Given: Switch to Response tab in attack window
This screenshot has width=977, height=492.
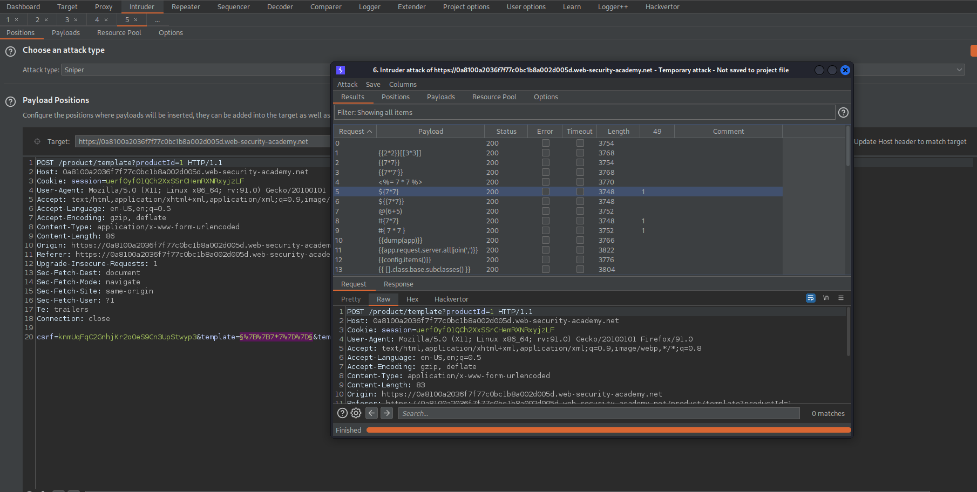Looking at the screenshot, I should pyautogui.click(x=398, y=284).
